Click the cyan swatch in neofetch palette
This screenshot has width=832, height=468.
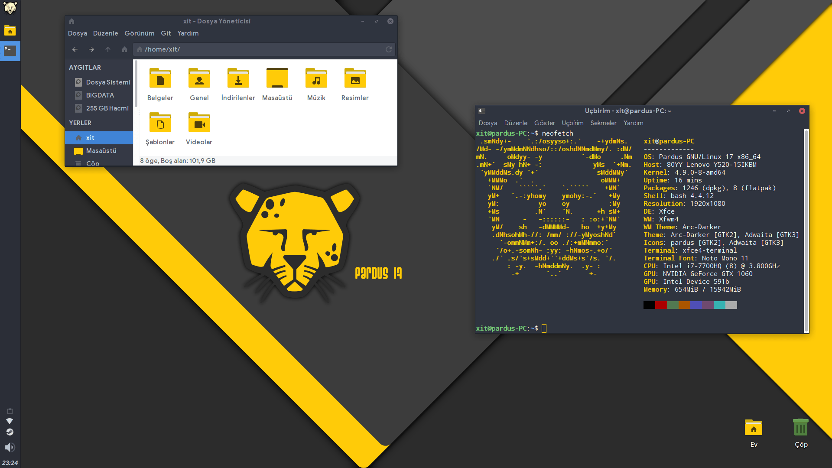point(719,305)
